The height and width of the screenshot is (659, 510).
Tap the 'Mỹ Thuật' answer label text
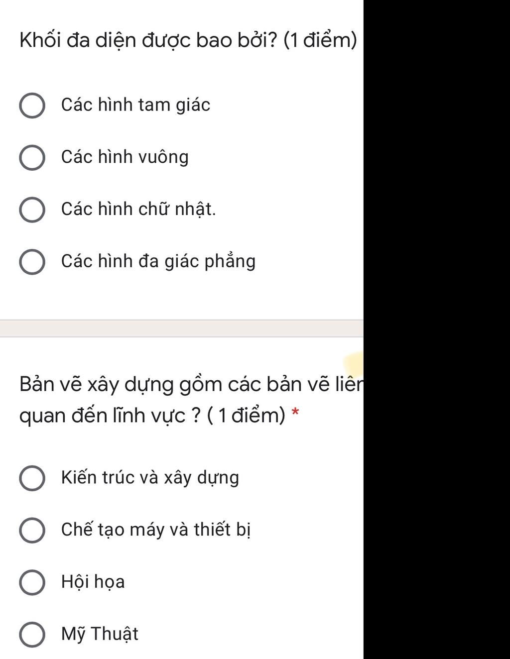(x=100, y=634)
